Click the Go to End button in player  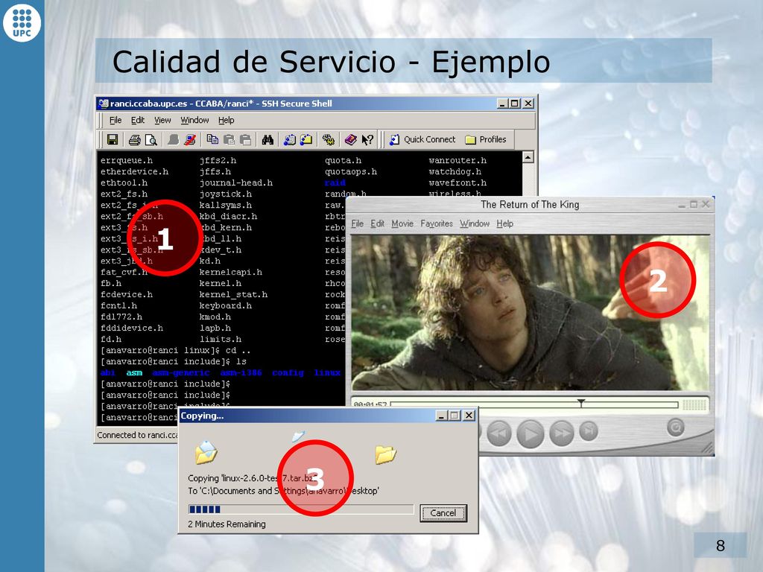[589, 431]
